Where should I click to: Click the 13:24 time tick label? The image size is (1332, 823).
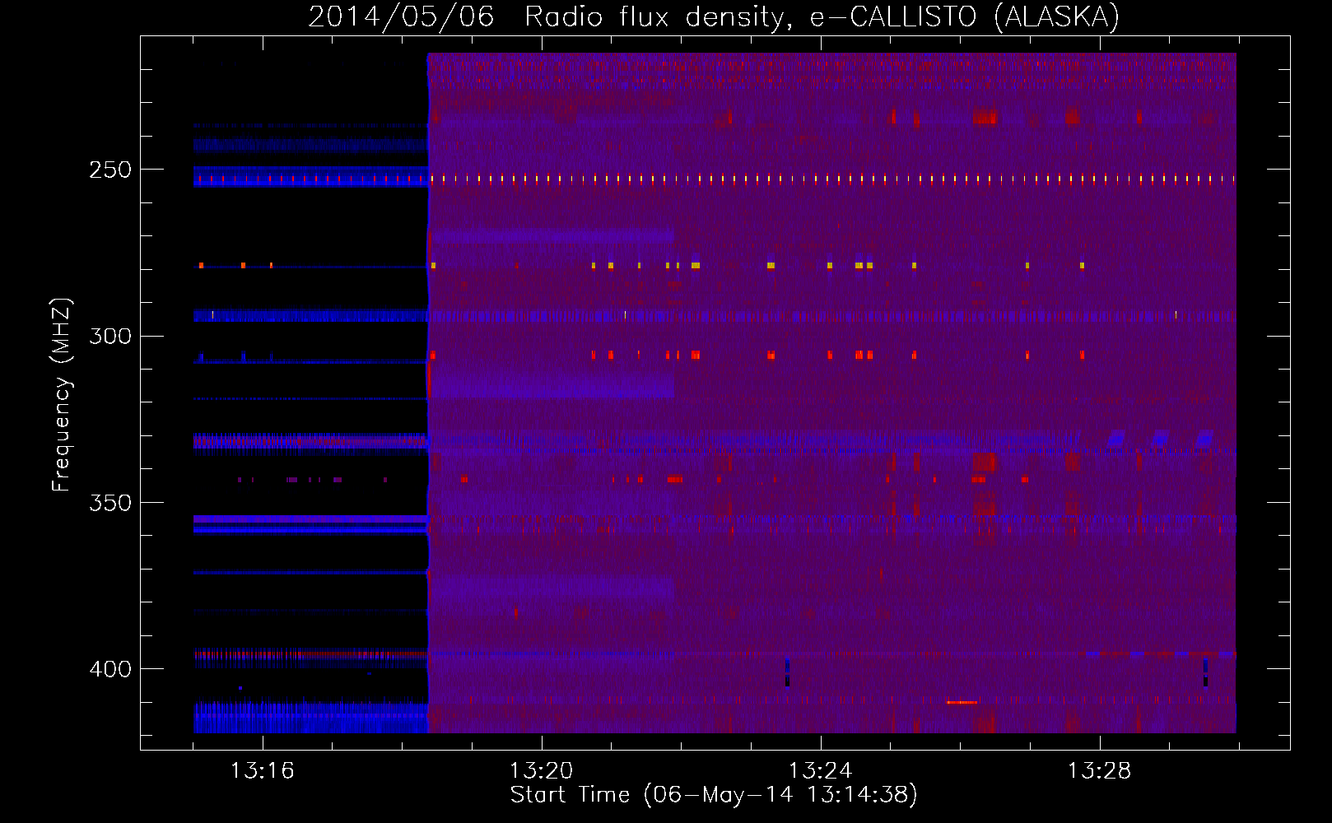click(820, 771)
